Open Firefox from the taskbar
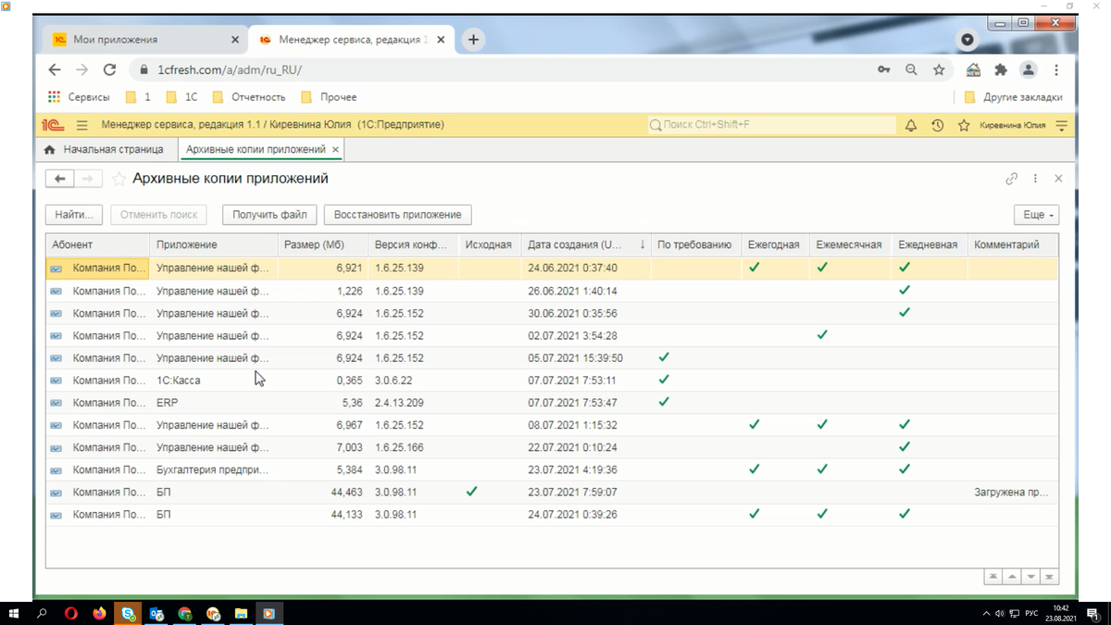The height and width of the screenshot is (625, 1111). pos(100,613)
